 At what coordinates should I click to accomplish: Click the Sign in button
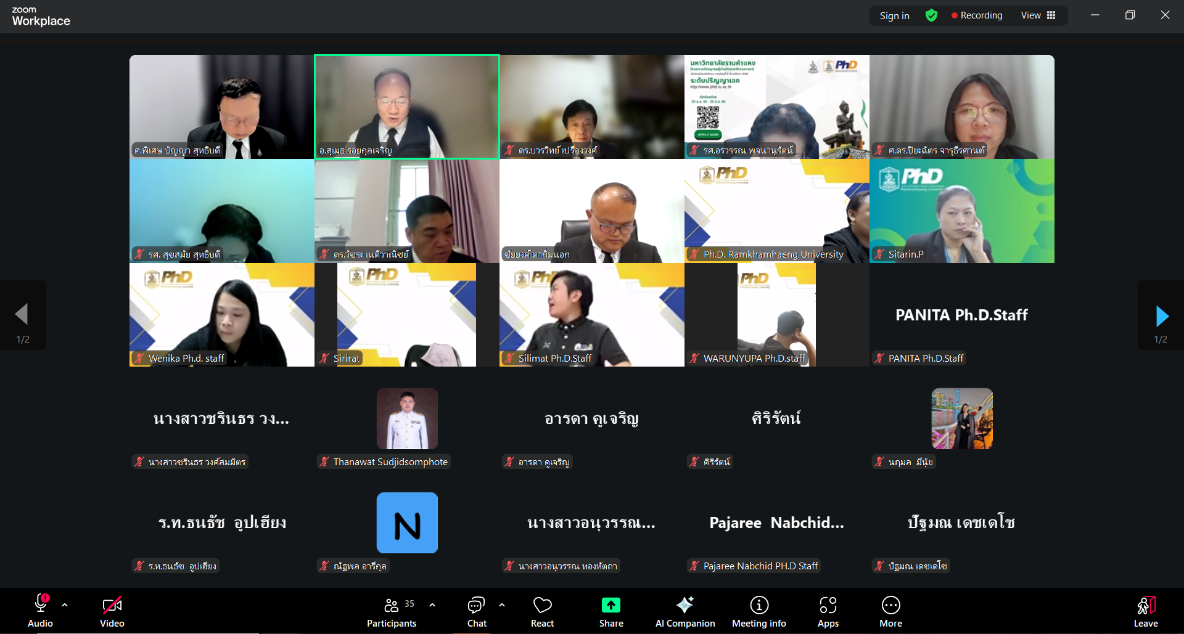coord(894,15)
